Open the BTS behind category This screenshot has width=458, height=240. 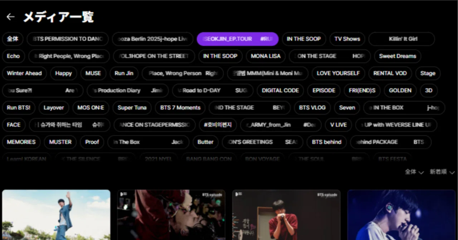coord(327,142)
